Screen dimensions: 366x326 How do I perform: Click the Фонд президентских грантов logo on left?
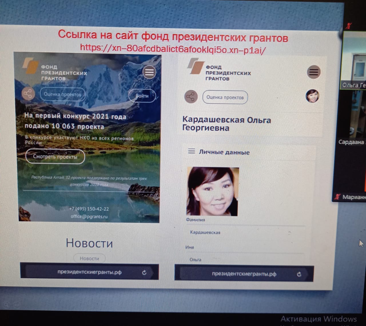pos(55,69)
